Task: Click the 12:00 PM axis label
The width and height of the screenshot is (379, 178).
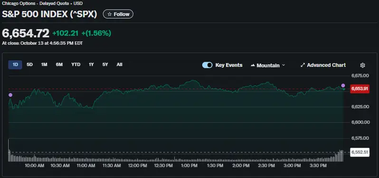Action: point(137,166)
